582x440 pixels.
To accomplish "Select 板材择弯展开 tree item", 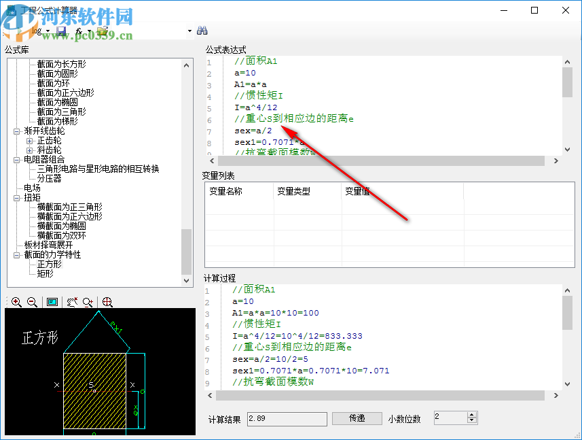I will 48,246.
